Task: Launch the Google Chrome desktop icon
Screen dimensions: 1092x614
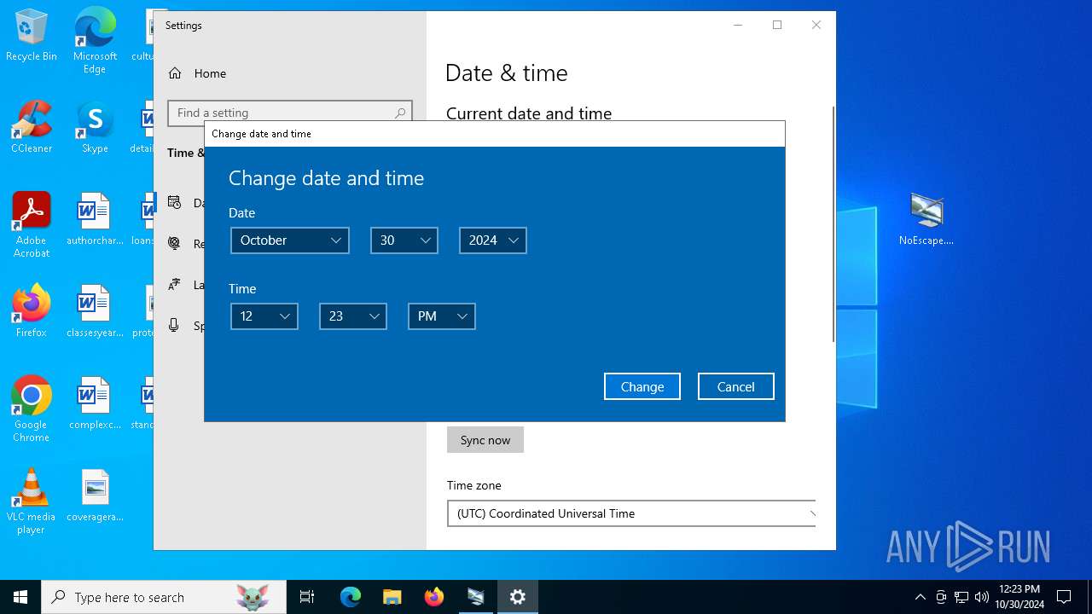Action: [x=32, y=409]
